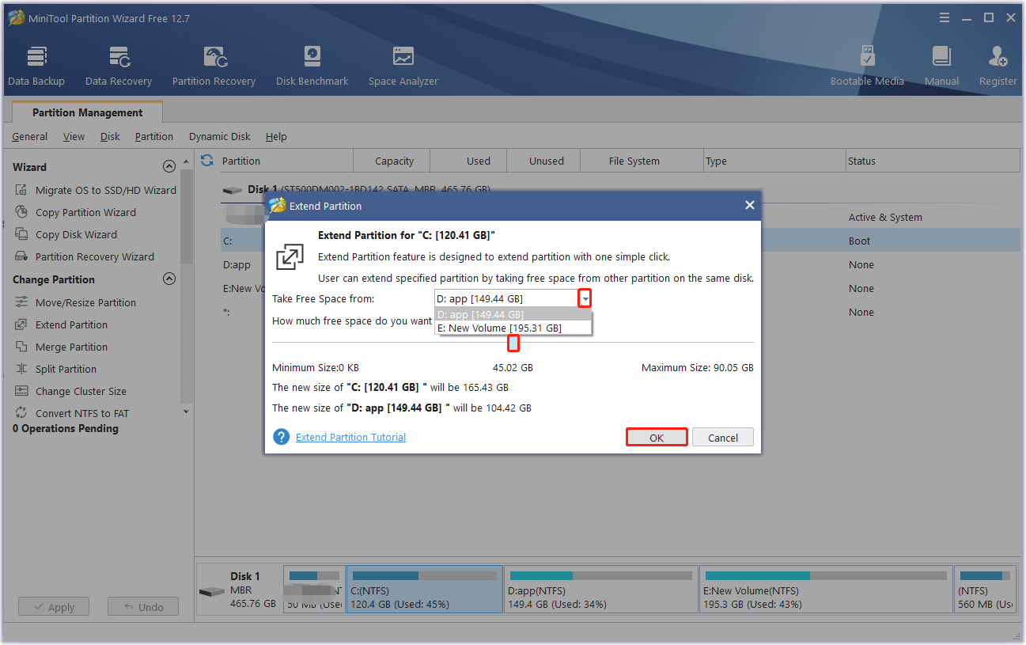Launch Data Recovery feature
1026x645 pixels.
(x=118, y=63)
